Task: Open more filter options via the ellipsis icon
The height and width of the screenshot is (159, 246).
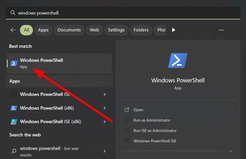Action: coord(221,30)
